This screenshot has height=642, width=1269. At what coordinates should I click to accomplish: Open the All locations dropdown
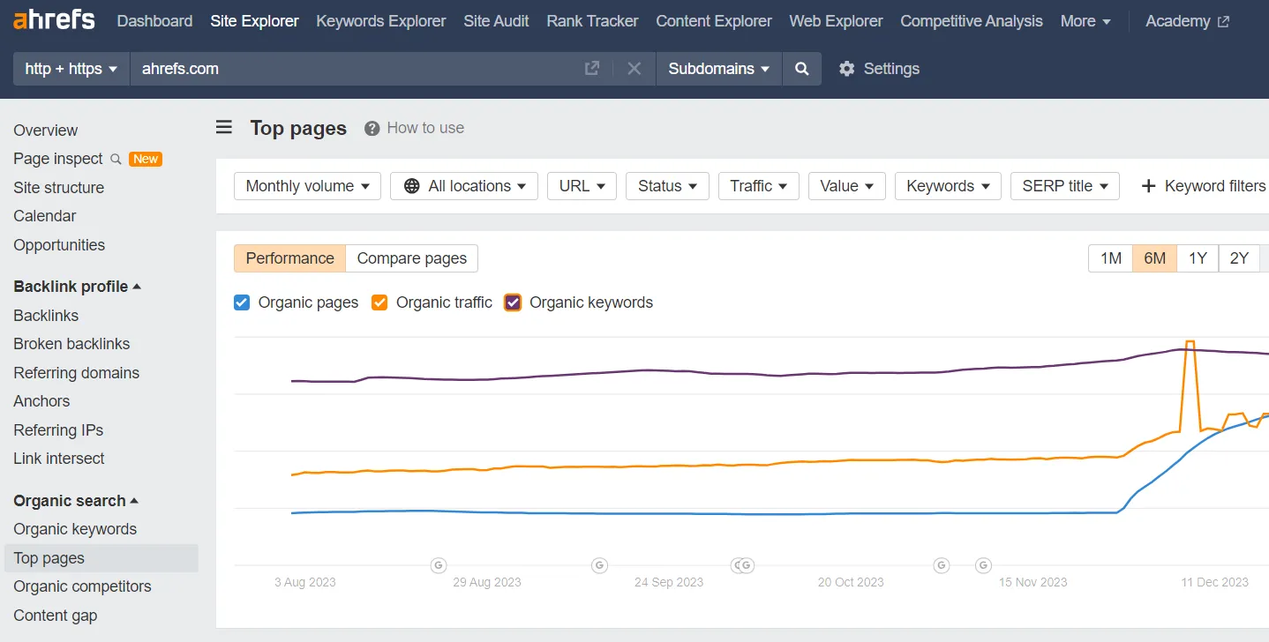[464, 186]
